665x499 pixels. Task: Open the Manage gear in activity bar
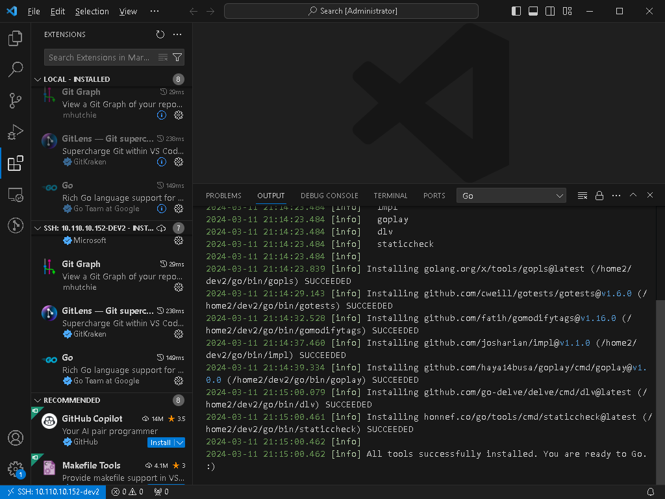click(16, 468)
